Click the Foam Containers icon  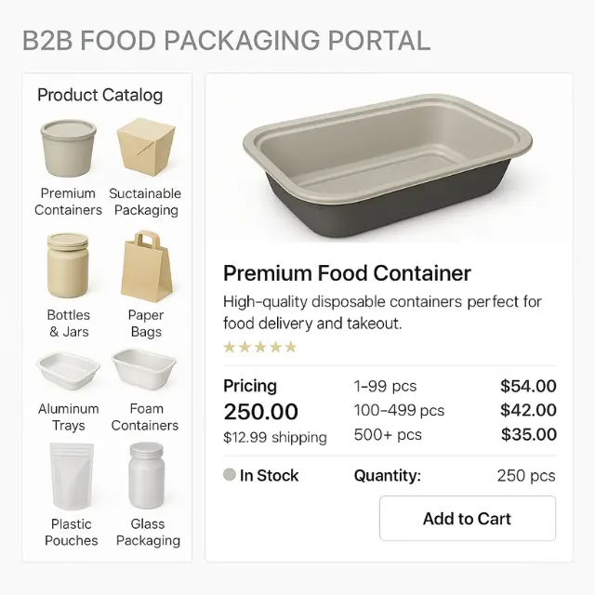[145, 371]
